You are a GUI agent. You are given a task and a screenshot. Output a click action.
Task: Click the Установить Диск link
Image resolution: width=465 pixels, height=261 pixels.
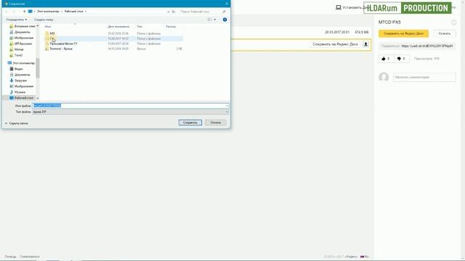[352, 7]
